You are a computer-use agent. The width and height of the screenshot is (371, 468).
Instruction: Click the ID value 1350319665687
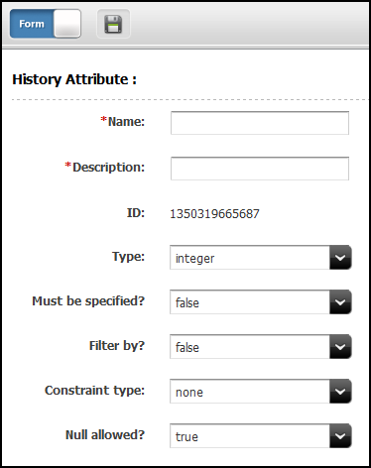(214, 214)
